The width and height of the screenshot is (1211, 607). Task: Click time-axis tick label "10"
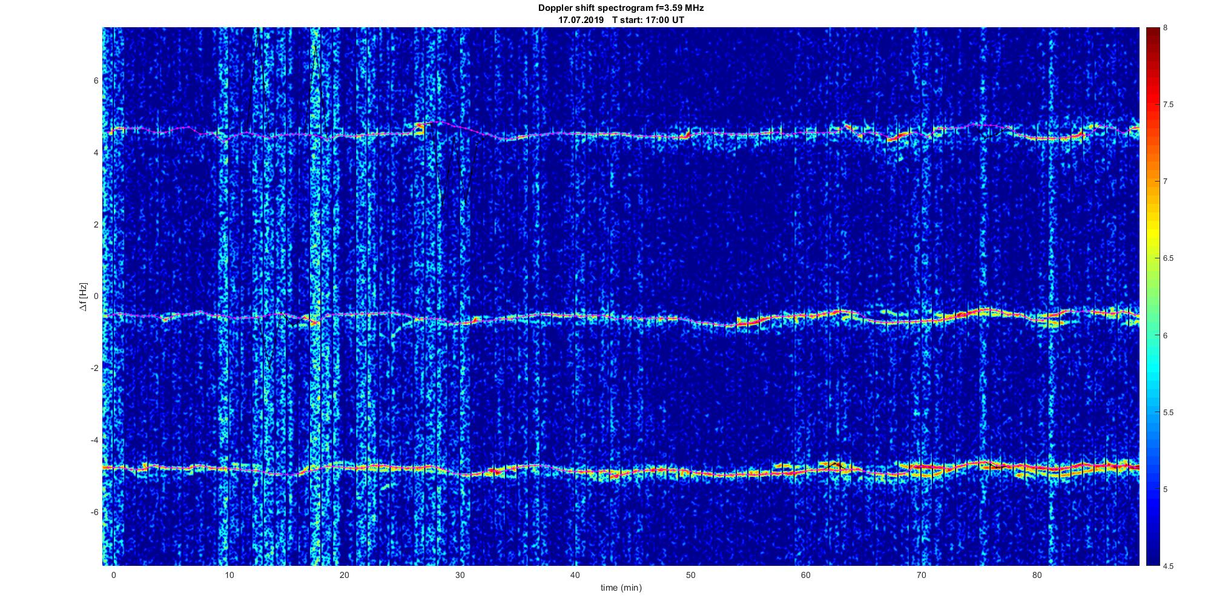pos(229,576)
